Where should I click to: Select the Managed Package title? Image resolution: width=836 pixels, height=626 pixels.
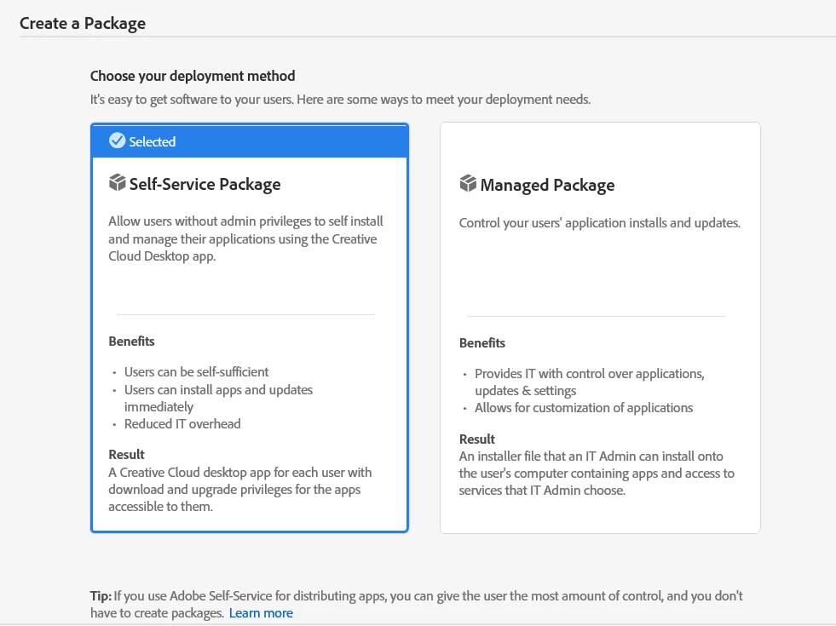(547, 185)
